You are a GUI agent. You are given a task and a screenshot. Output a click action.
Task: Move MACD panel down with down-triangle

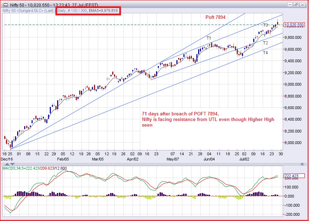tap(12, 164)
